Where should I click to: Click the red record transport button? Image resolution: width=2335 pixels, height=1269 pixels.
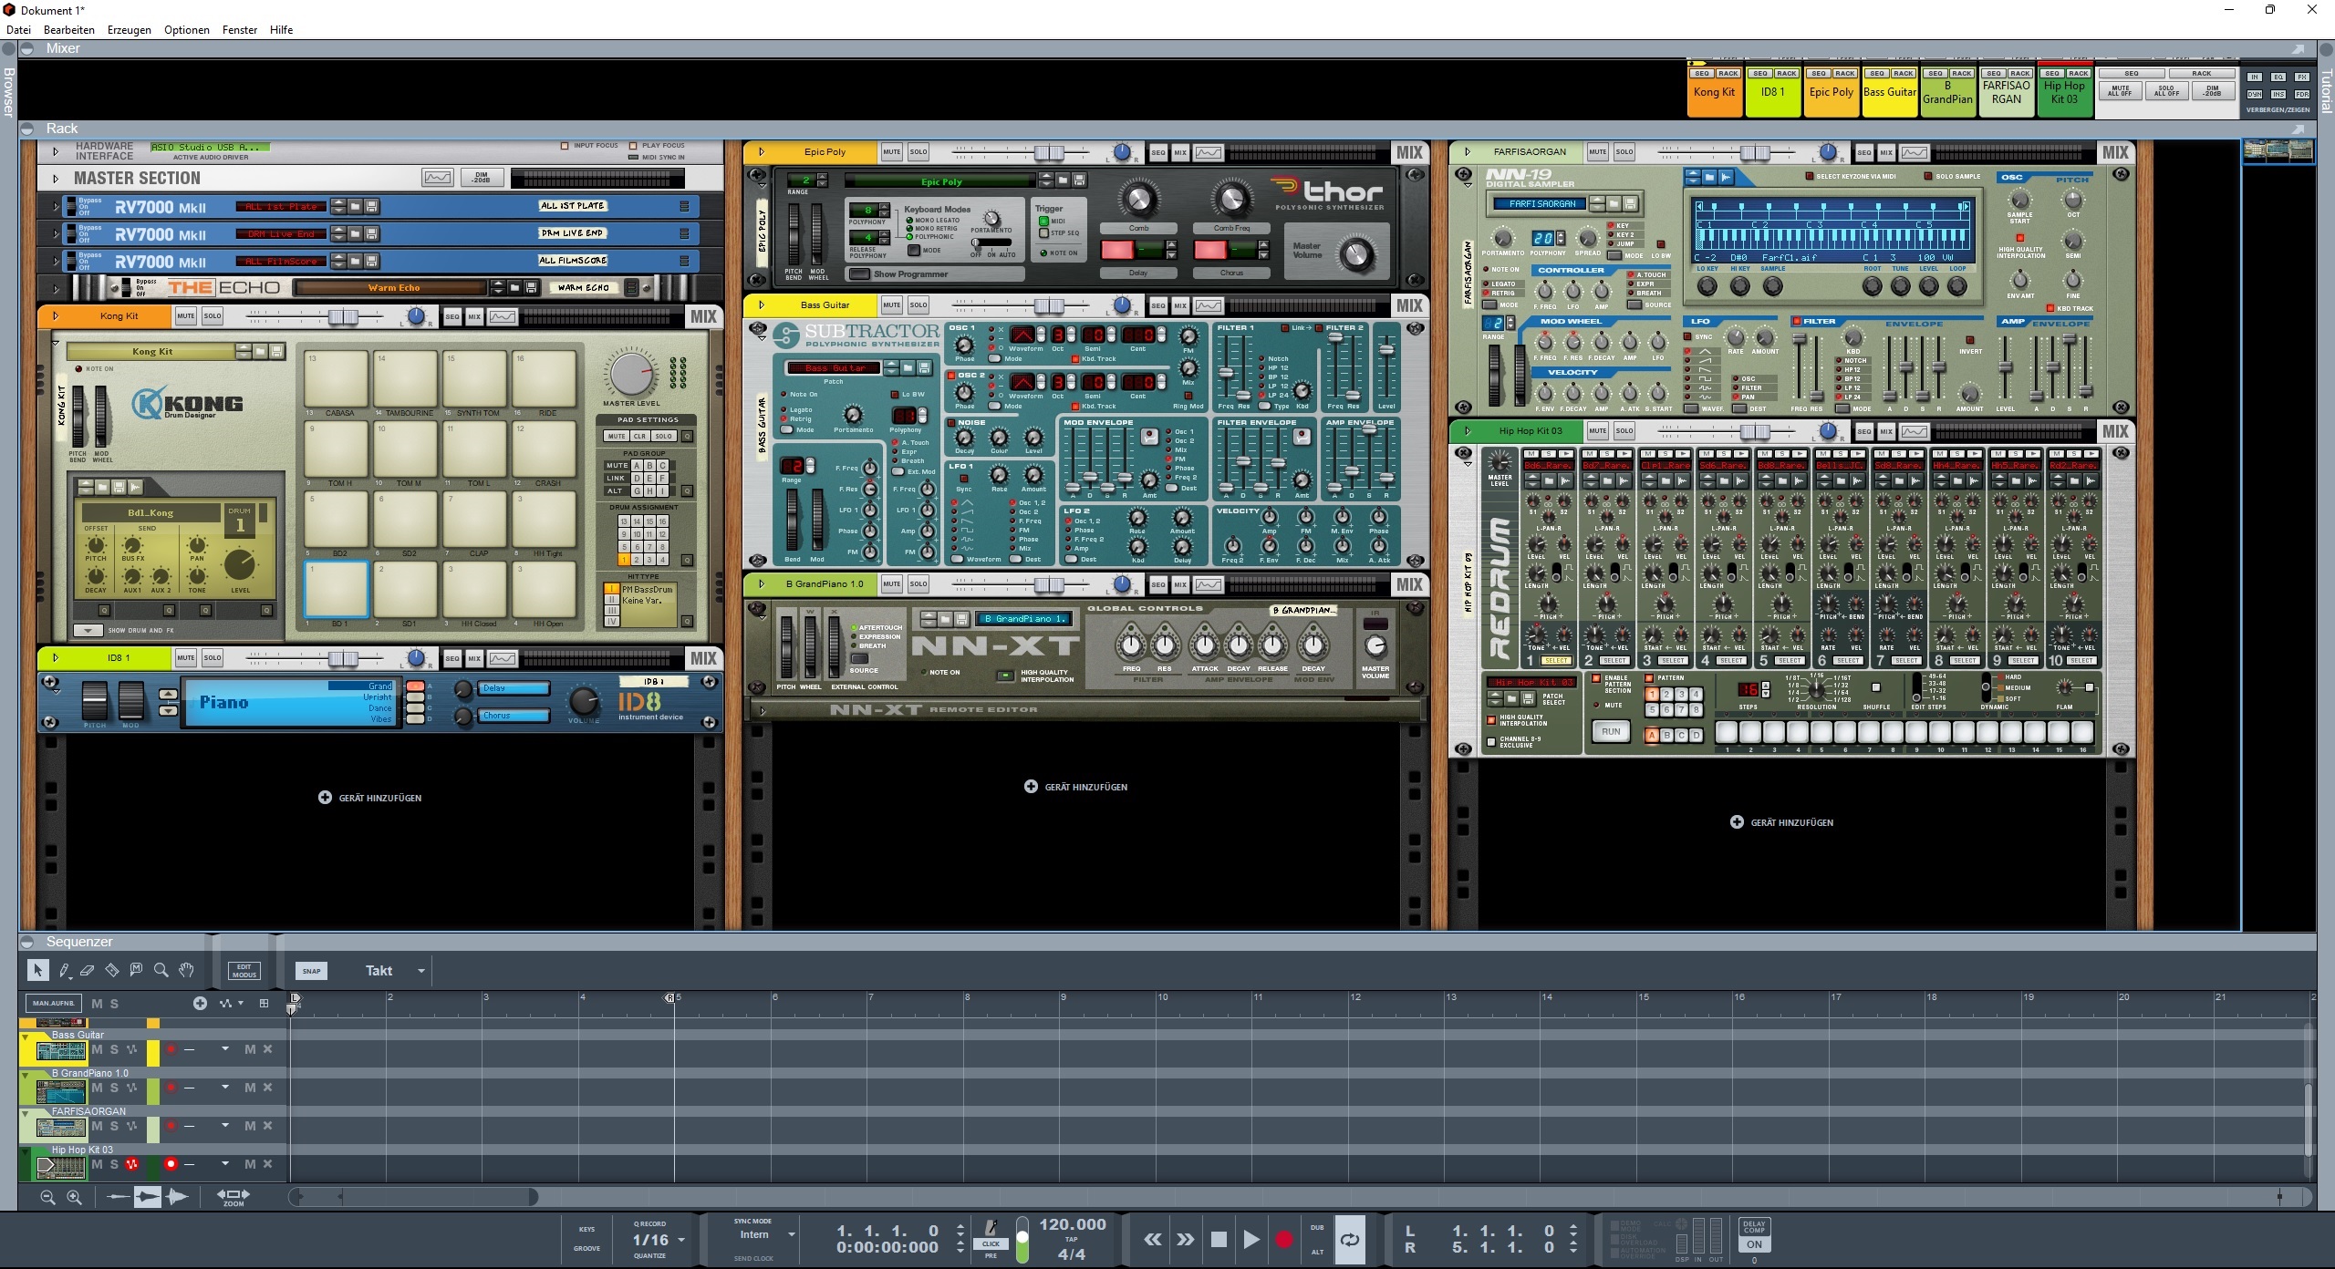pyautogui.click(x=1284, y=1239)
